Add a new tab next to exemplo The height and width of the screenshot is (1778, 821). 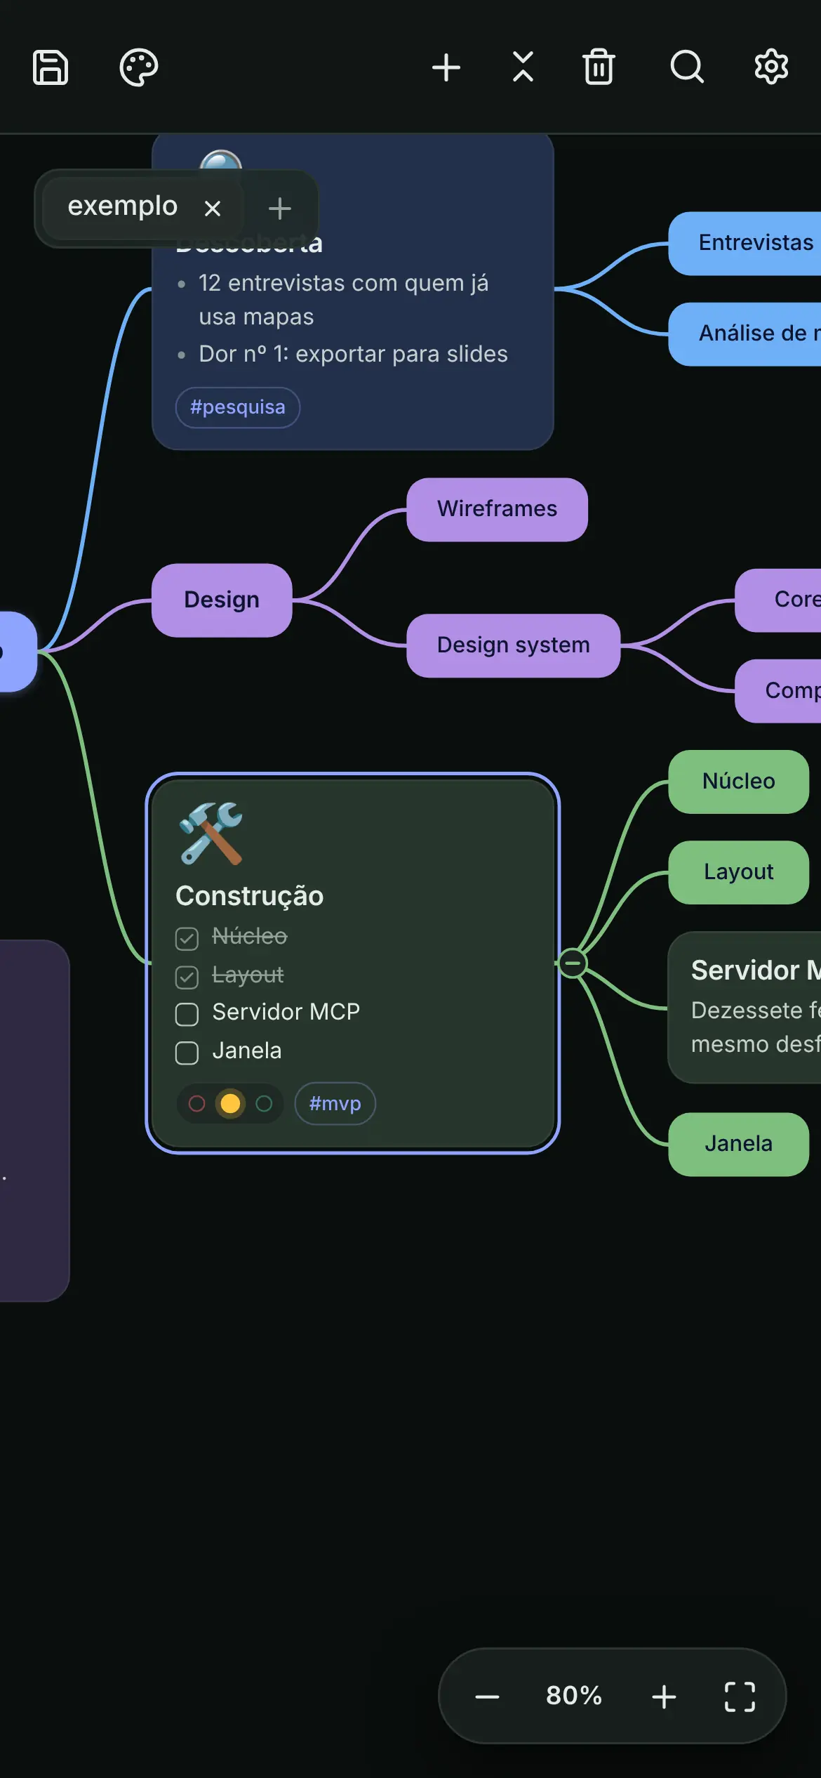click(x=280, y=208)
